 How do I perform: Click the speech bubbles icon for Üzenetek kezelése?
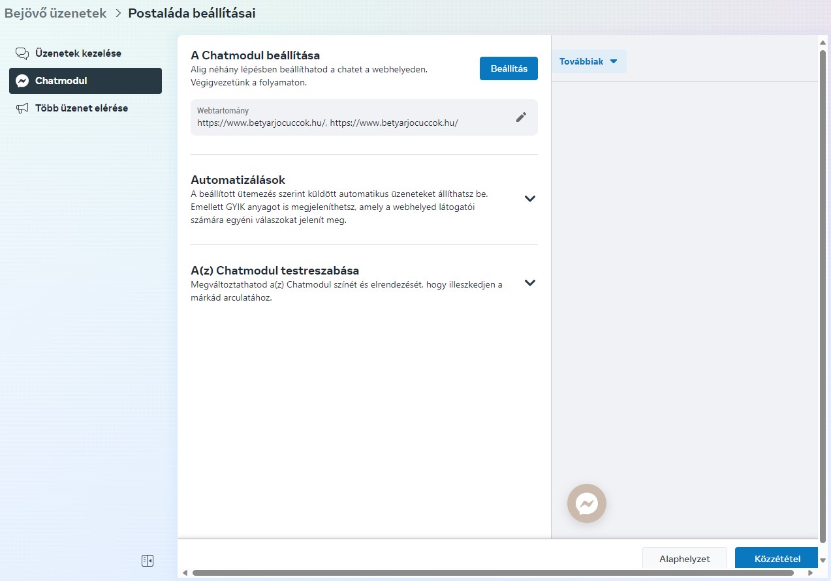tap(22, 53)
